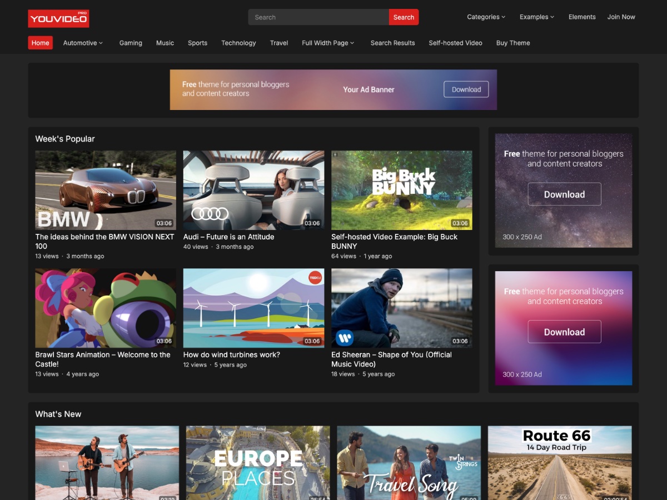This screenshot has height=500, width=667.
Task: Play Ed Sheeran's Shape of You video
Action: point(401,307)
